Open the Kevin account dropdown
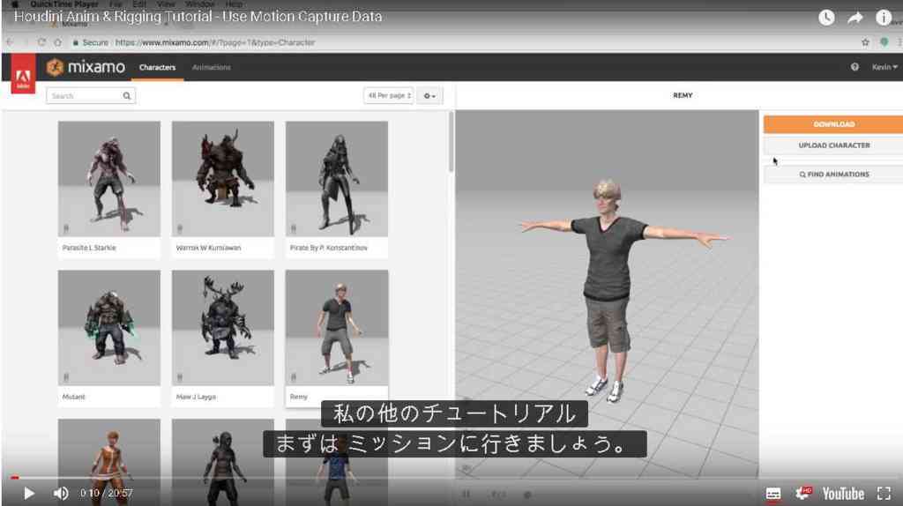903x506 pixels. tap(884, 67)
